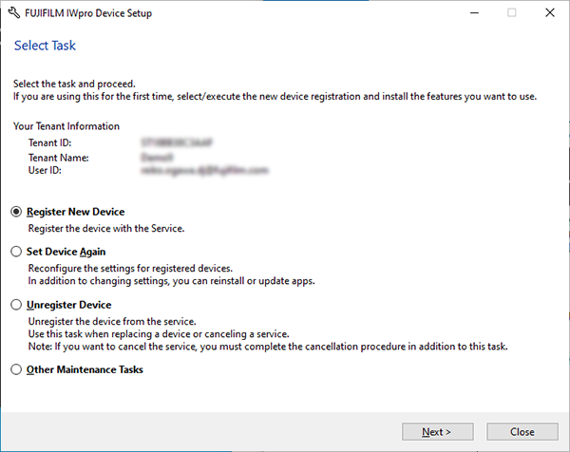
Task: Click the Tenant Name label
Action: [59, 158]
